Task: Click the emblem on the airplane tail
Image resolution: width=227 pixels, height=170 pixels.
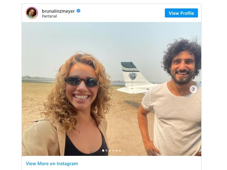Action: [x=133, y=76]
